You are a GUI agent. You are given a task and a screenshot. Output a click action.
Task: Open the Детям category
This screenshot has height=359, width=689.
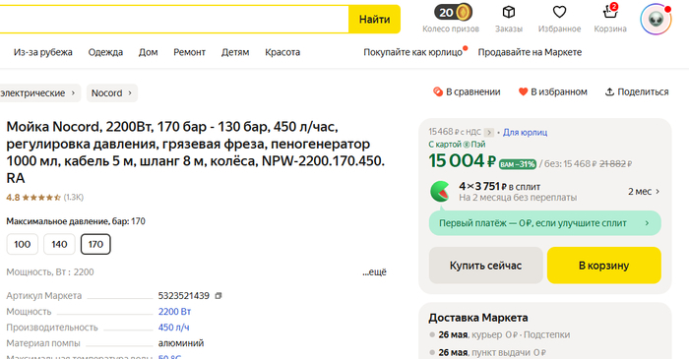click(235, 52)
